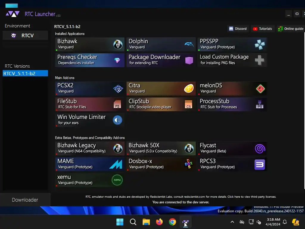Click the Dolphin emulator dolphin icon

click(189, 44)
